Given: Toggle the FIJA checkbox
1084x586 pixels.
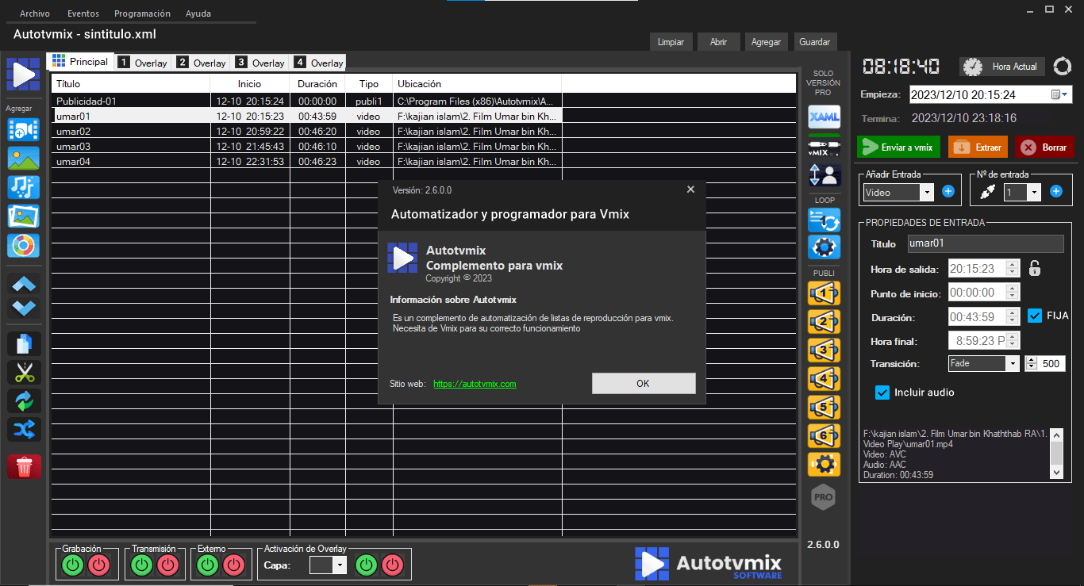Looking at the screenshot, I should [x=1035, y=316].
